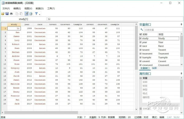The height and width of the screenshot is (119, 184).
Task: Select the year cell 1999
Action: point(27,28)
